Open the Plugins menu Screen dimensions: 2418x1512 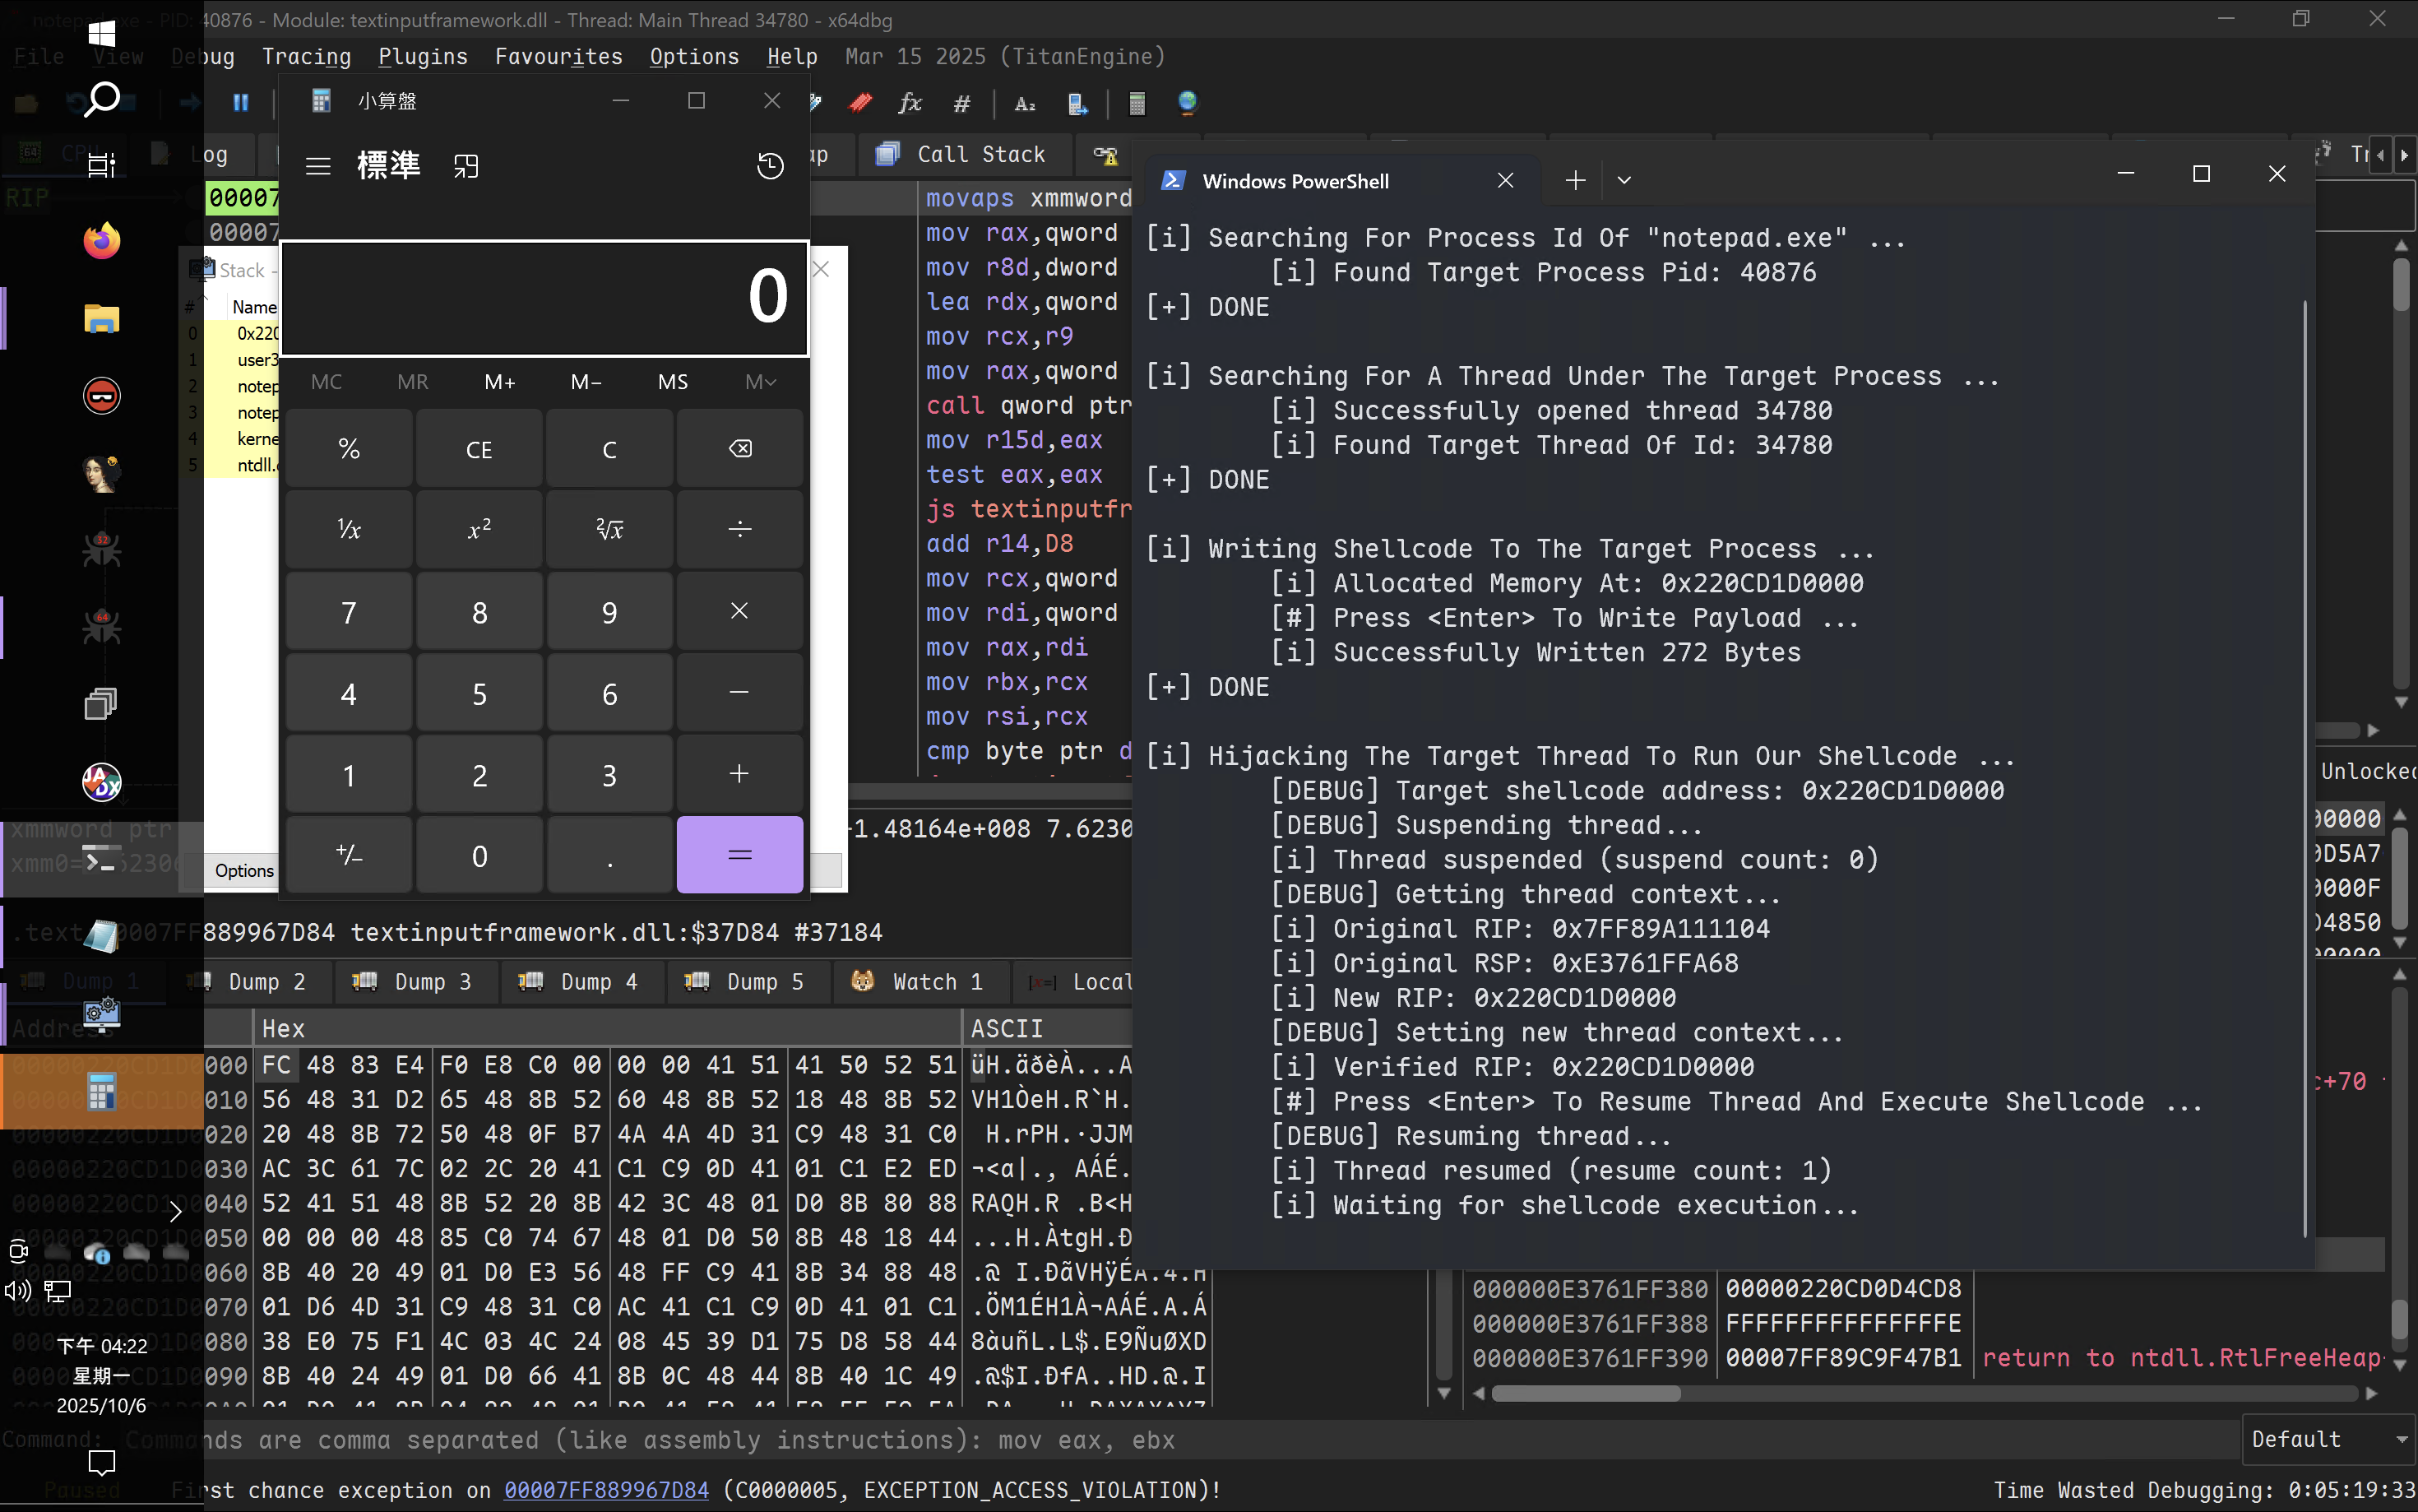[x=422, y=57]
